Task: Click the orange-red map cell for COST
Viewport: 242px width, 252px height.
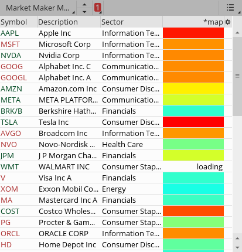Action: click(x=193, y=211)
